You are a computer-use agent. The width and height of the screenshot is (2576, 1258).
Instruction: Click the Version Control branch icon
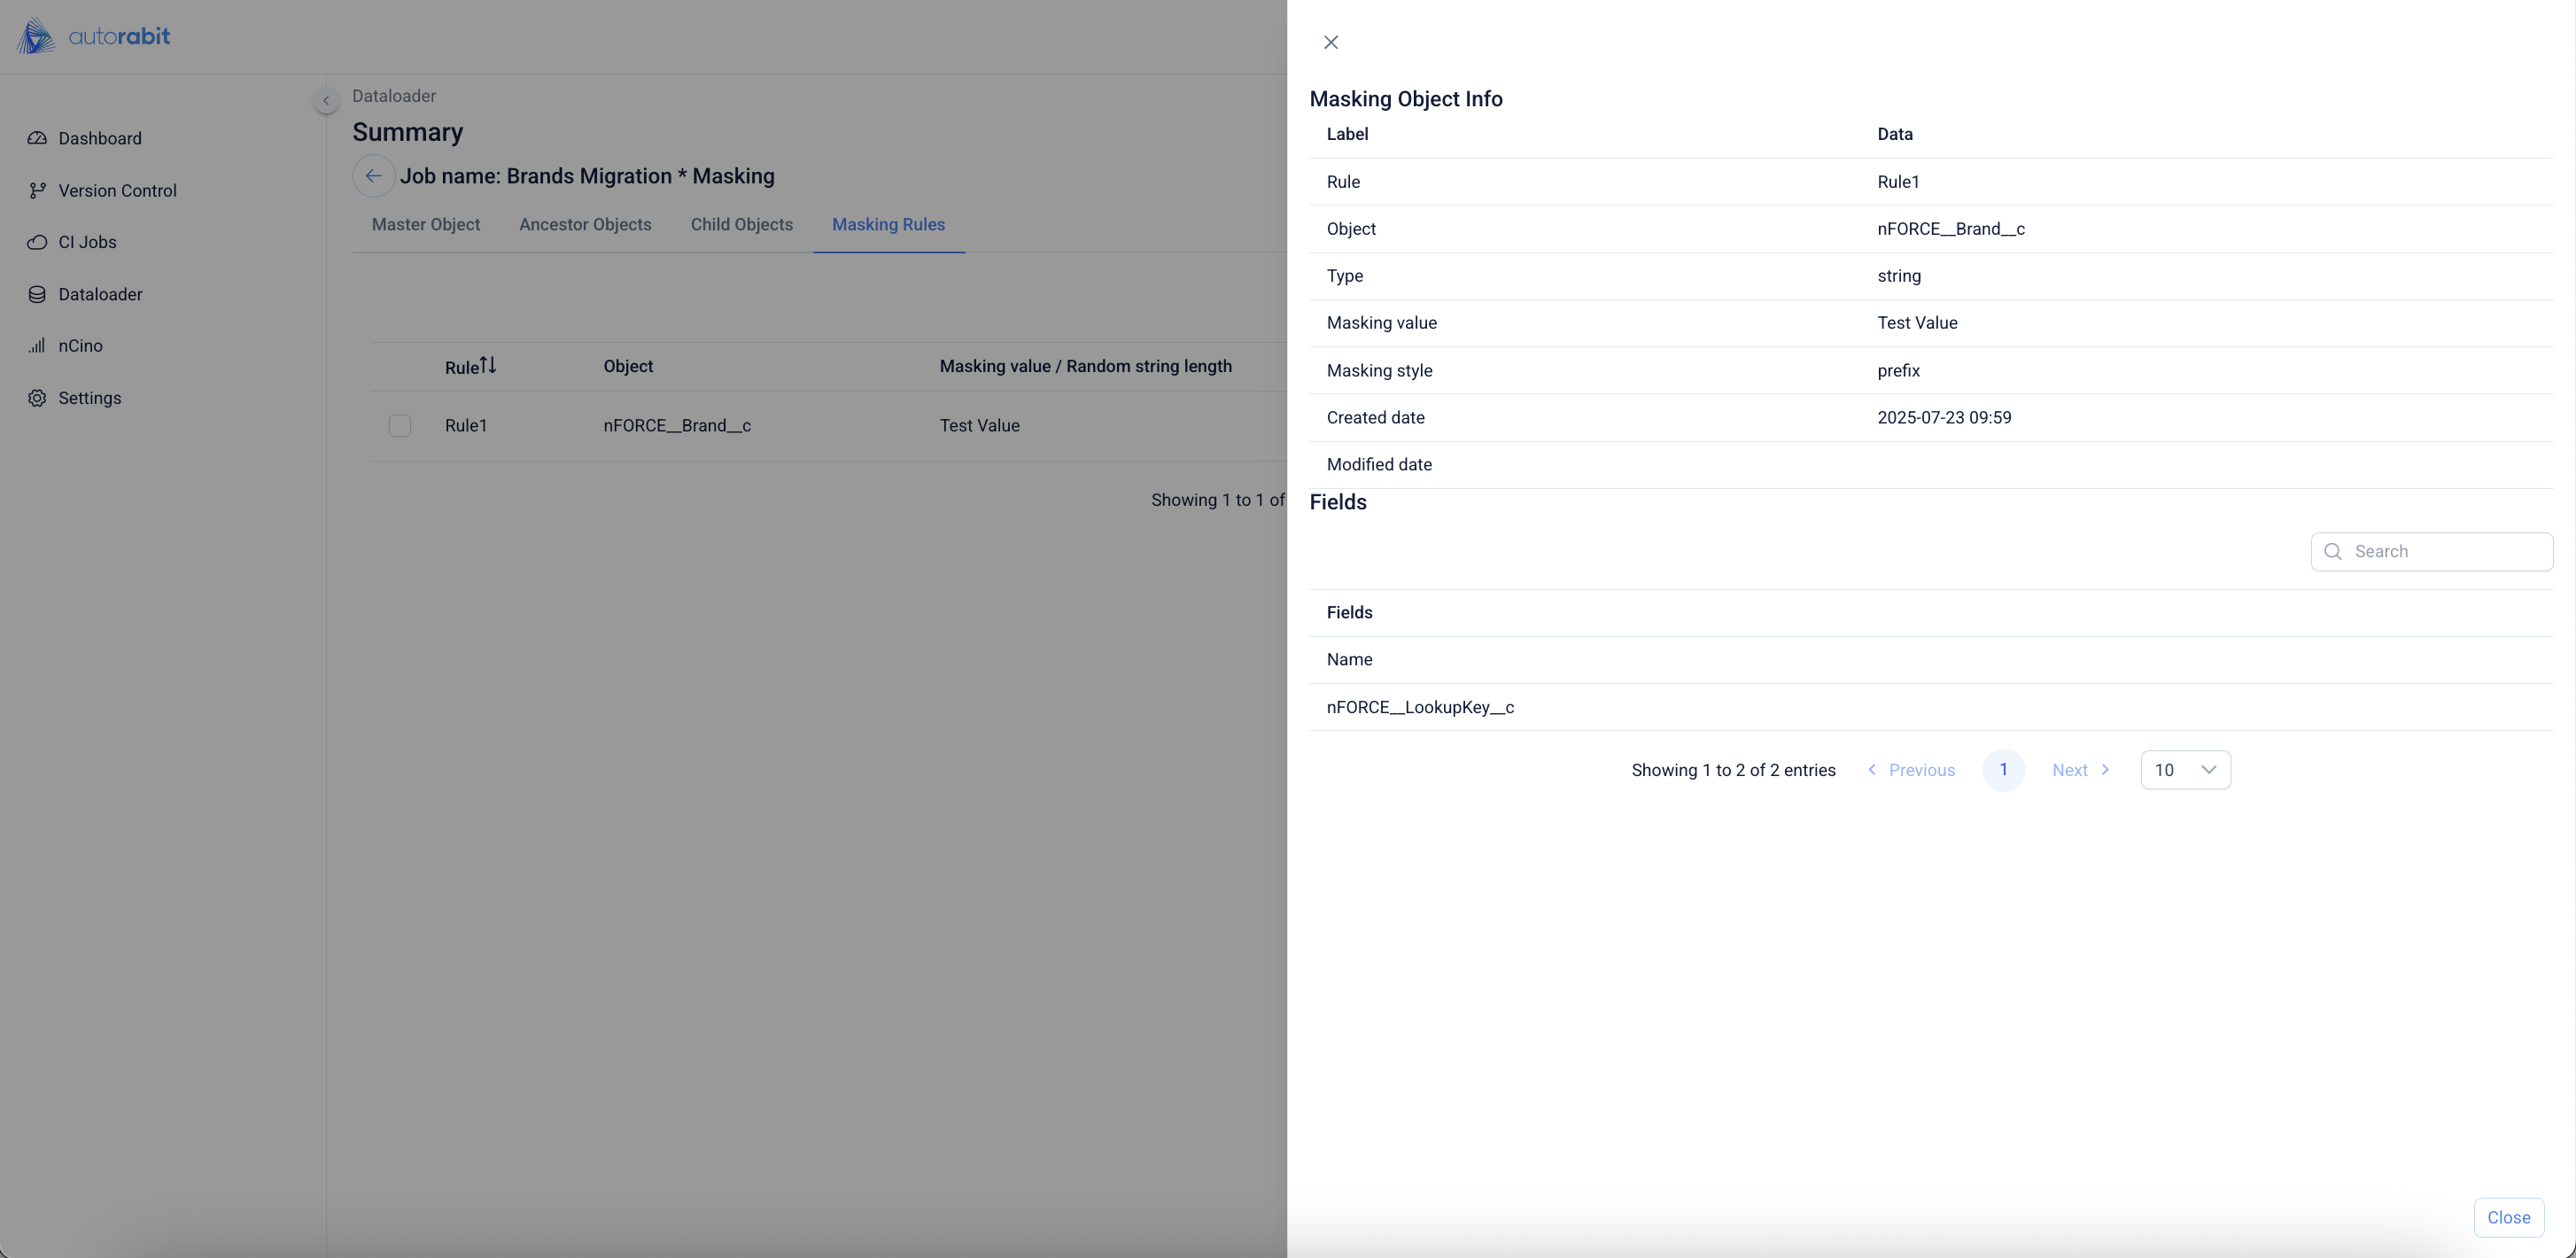click(x=37, y=190)
